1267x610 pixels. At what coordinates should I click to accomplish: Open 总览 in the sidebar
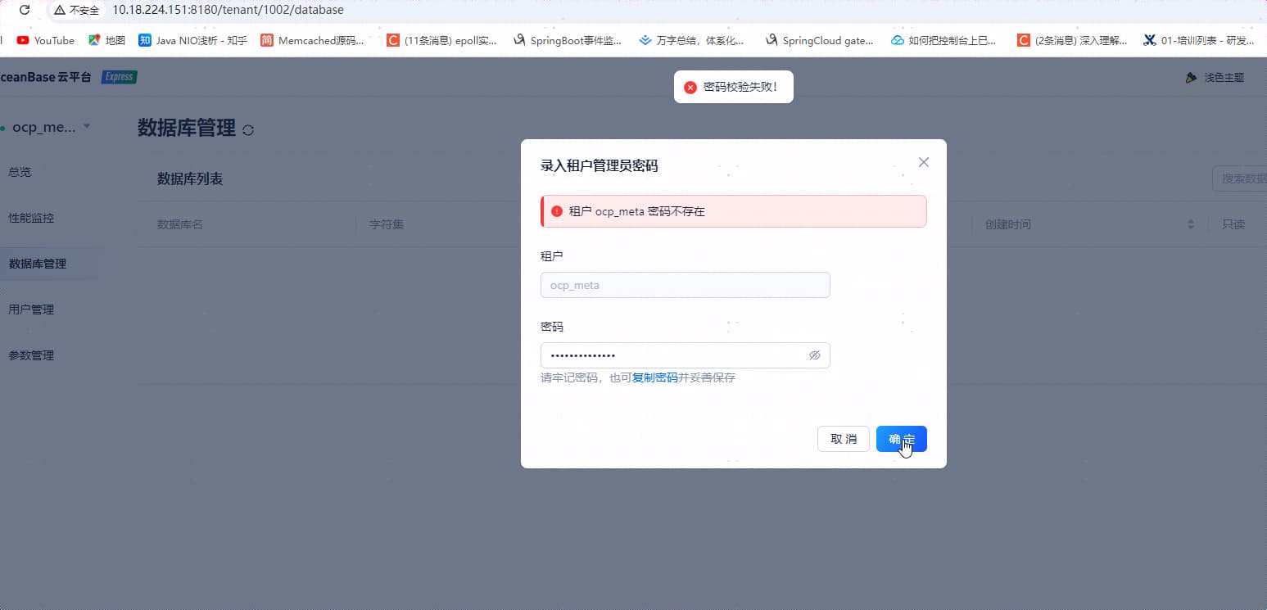[20, 172]
